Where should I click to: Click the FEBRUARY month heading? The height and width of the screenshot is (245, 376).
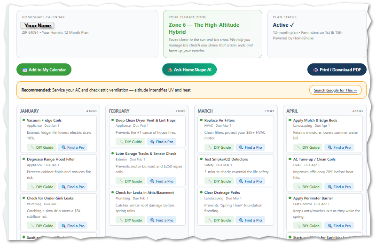pyautogui.click(x=119, y=111)
